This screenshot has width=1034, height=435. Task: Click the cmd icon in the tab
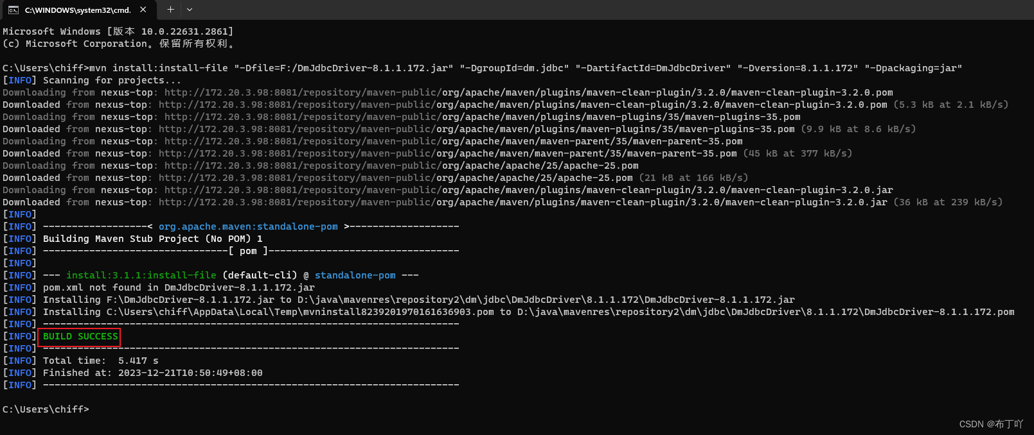[13, 10]
